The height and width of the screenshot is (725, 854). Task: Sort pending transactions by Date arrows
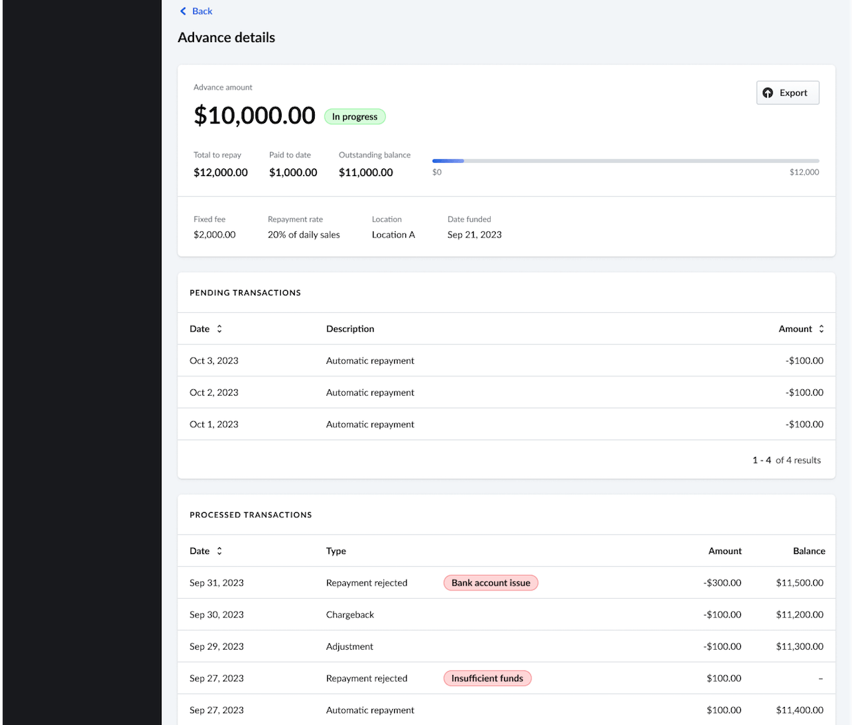click(220, 329)
